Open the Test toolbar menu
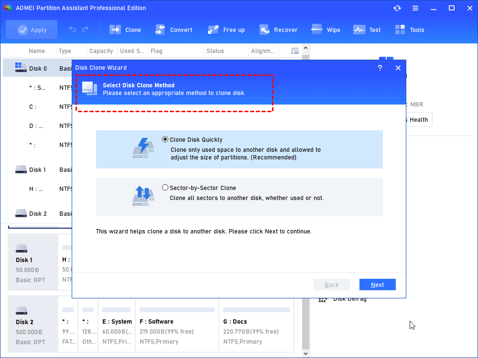The image size is (478, 358). point(367,30)
